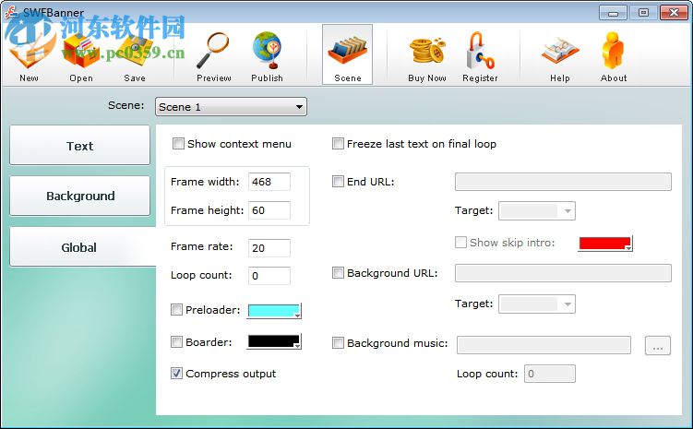
Task: Select the Global tab
Action: (x=82, y=247)
